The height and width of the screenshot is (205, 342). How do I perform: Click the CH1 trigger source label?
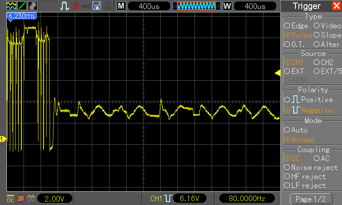[156, 199]
